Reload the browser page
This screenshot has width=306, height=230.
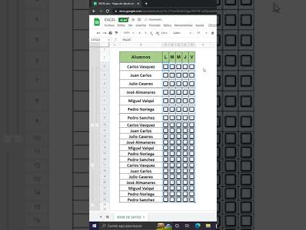pyautogui.click(x=108, y=11)
